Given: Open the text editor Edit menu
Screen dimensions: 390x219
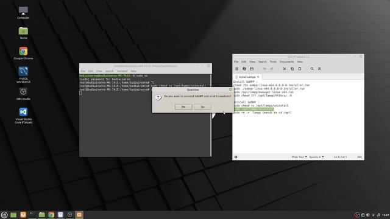Looking at the screenshot, I should point(244,61).
